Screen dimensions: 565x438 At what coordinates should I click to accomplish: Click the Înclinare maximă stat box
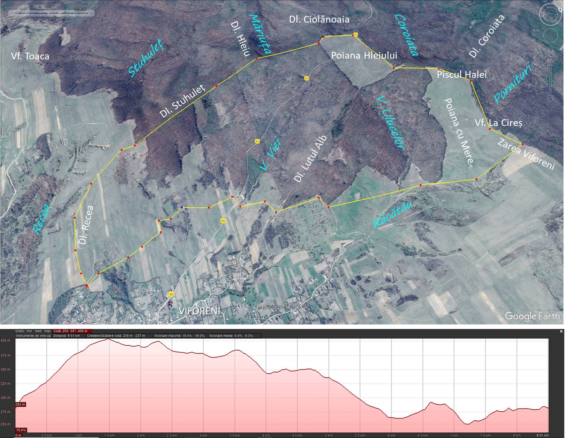click(180, 336)
